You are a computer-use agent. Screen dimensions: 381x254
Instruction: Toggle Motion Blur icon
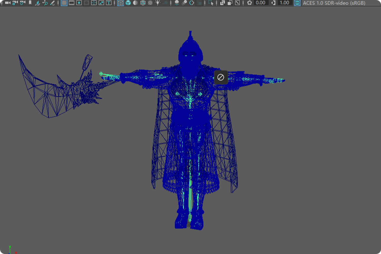pyautogui.click(x=184, y=3)
